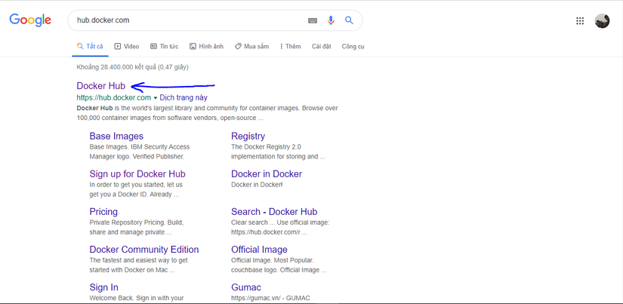
Task: Start voice search with the microphone
Action: click(331, 20)
